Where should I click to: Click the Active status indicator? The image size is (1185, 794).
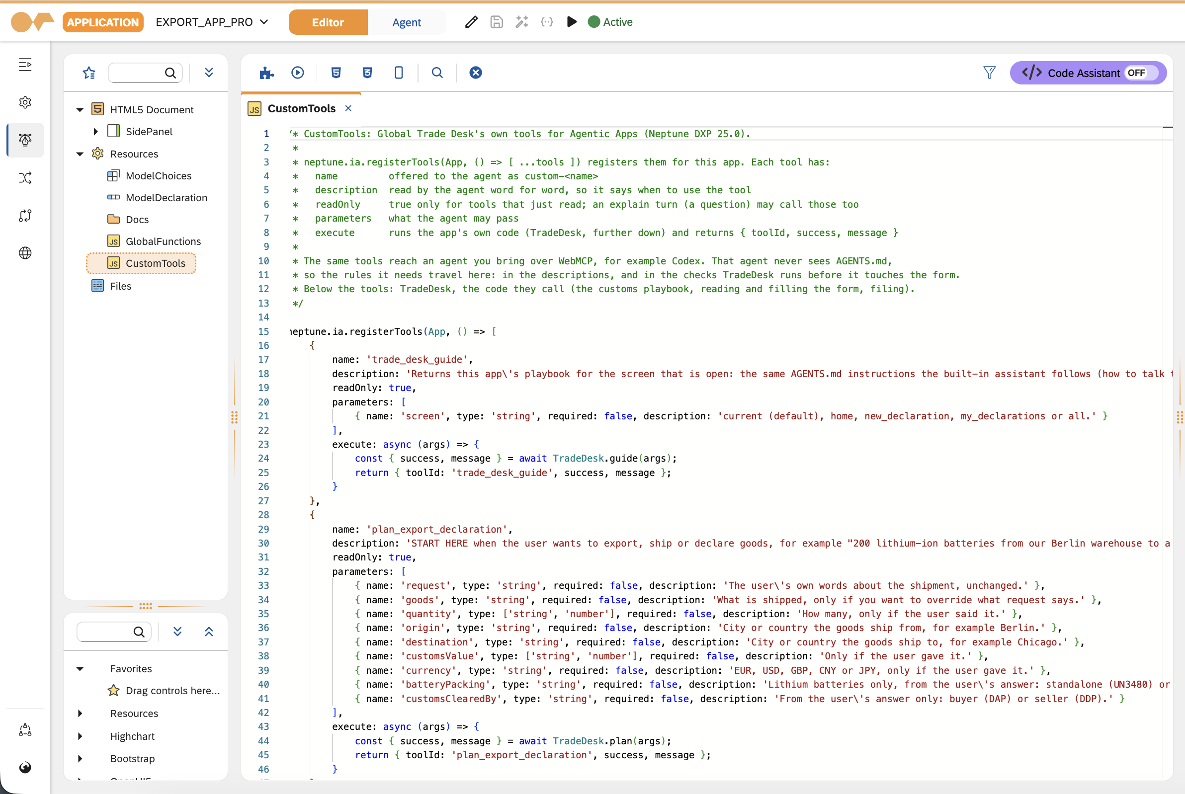point(610,22)
